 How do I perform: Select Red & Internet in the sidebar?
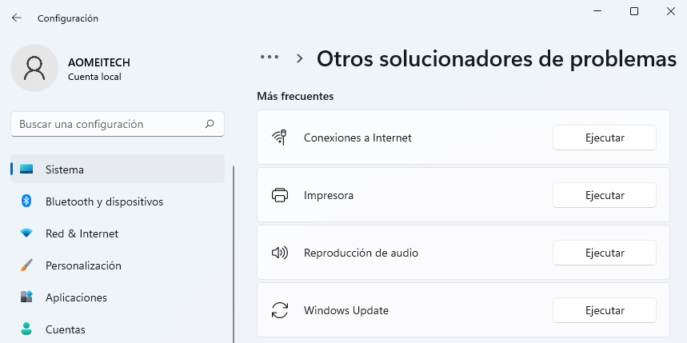click(82, 233)
